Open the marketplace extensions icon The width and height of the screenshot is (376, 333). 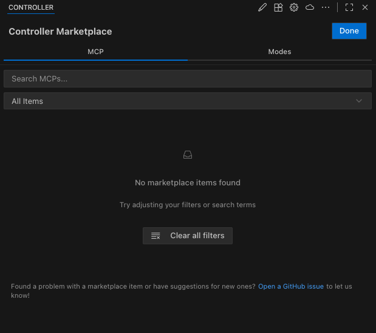pos(278,7)
